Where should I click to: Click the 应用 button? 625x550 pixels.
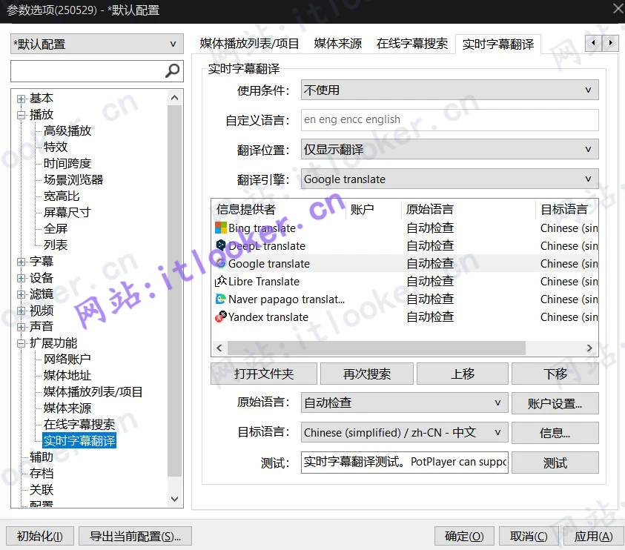[x=593, y=536]
